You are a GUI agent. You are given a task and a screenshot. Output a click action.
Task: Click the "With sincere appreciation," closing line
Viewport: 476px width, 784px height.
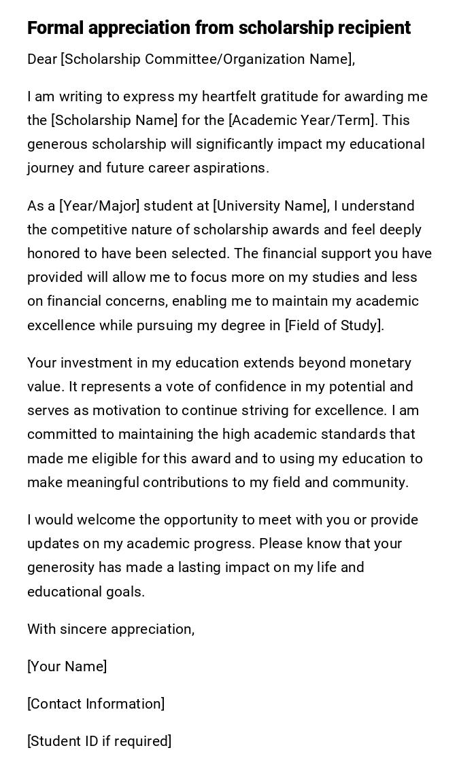point(111,629)
